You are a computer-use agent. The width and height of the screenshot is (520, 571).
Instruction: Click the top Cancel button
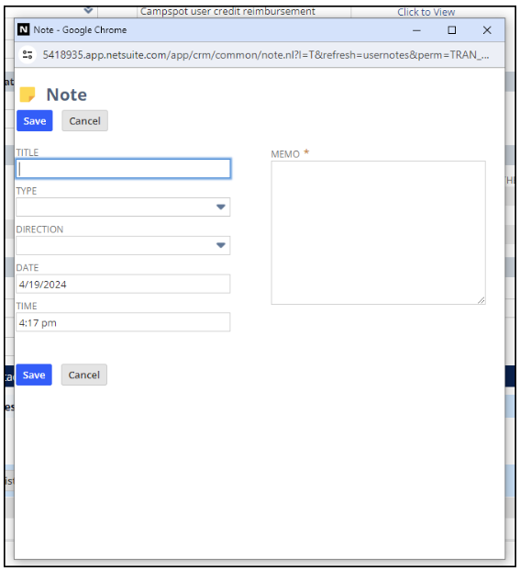coord(84,120)
